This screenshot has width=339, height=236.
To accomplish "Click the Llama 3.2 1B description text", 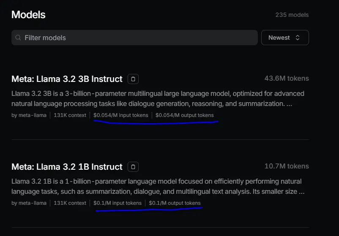I will click(158, 186).
